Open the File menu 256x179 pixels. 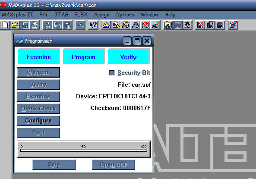coord(44,15)
